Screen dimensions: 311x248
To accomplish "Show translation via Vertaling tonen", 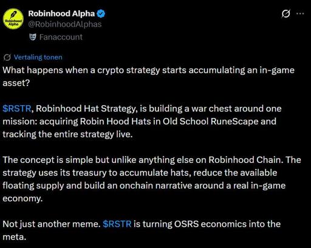I will point(38,57).
